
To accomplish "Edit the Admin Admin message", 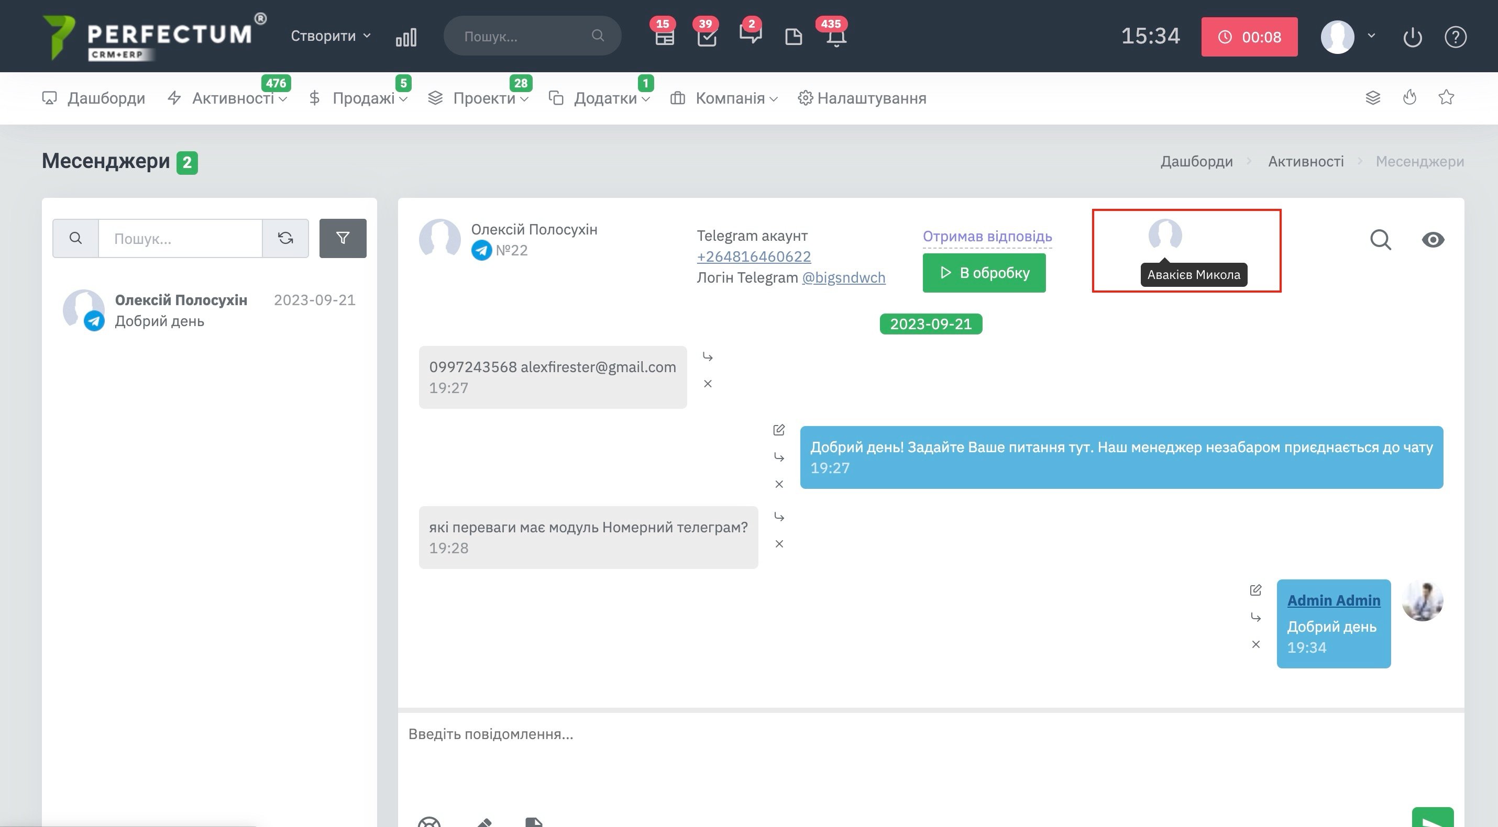I will [1255, 590].
